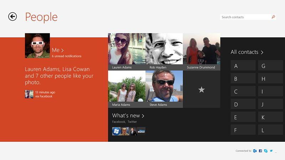Jump to contacts starting with G

pos(270,65)
